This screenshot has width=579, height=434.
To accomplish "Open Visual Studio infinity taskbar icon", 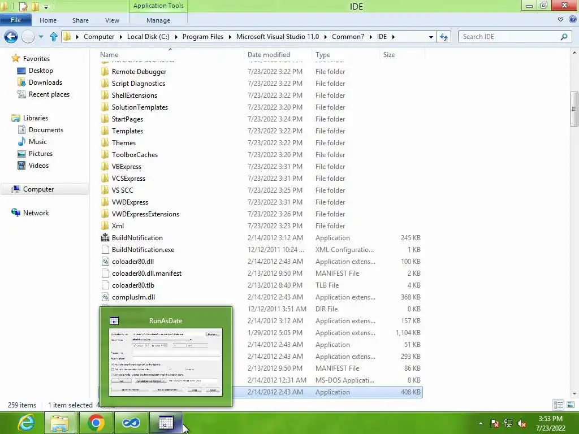I will (x=131, y=423).
